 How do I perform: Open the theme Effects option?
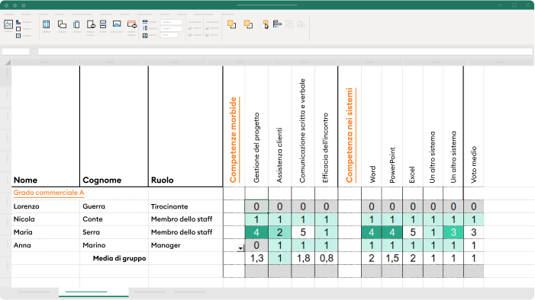[x=18, y=36]
